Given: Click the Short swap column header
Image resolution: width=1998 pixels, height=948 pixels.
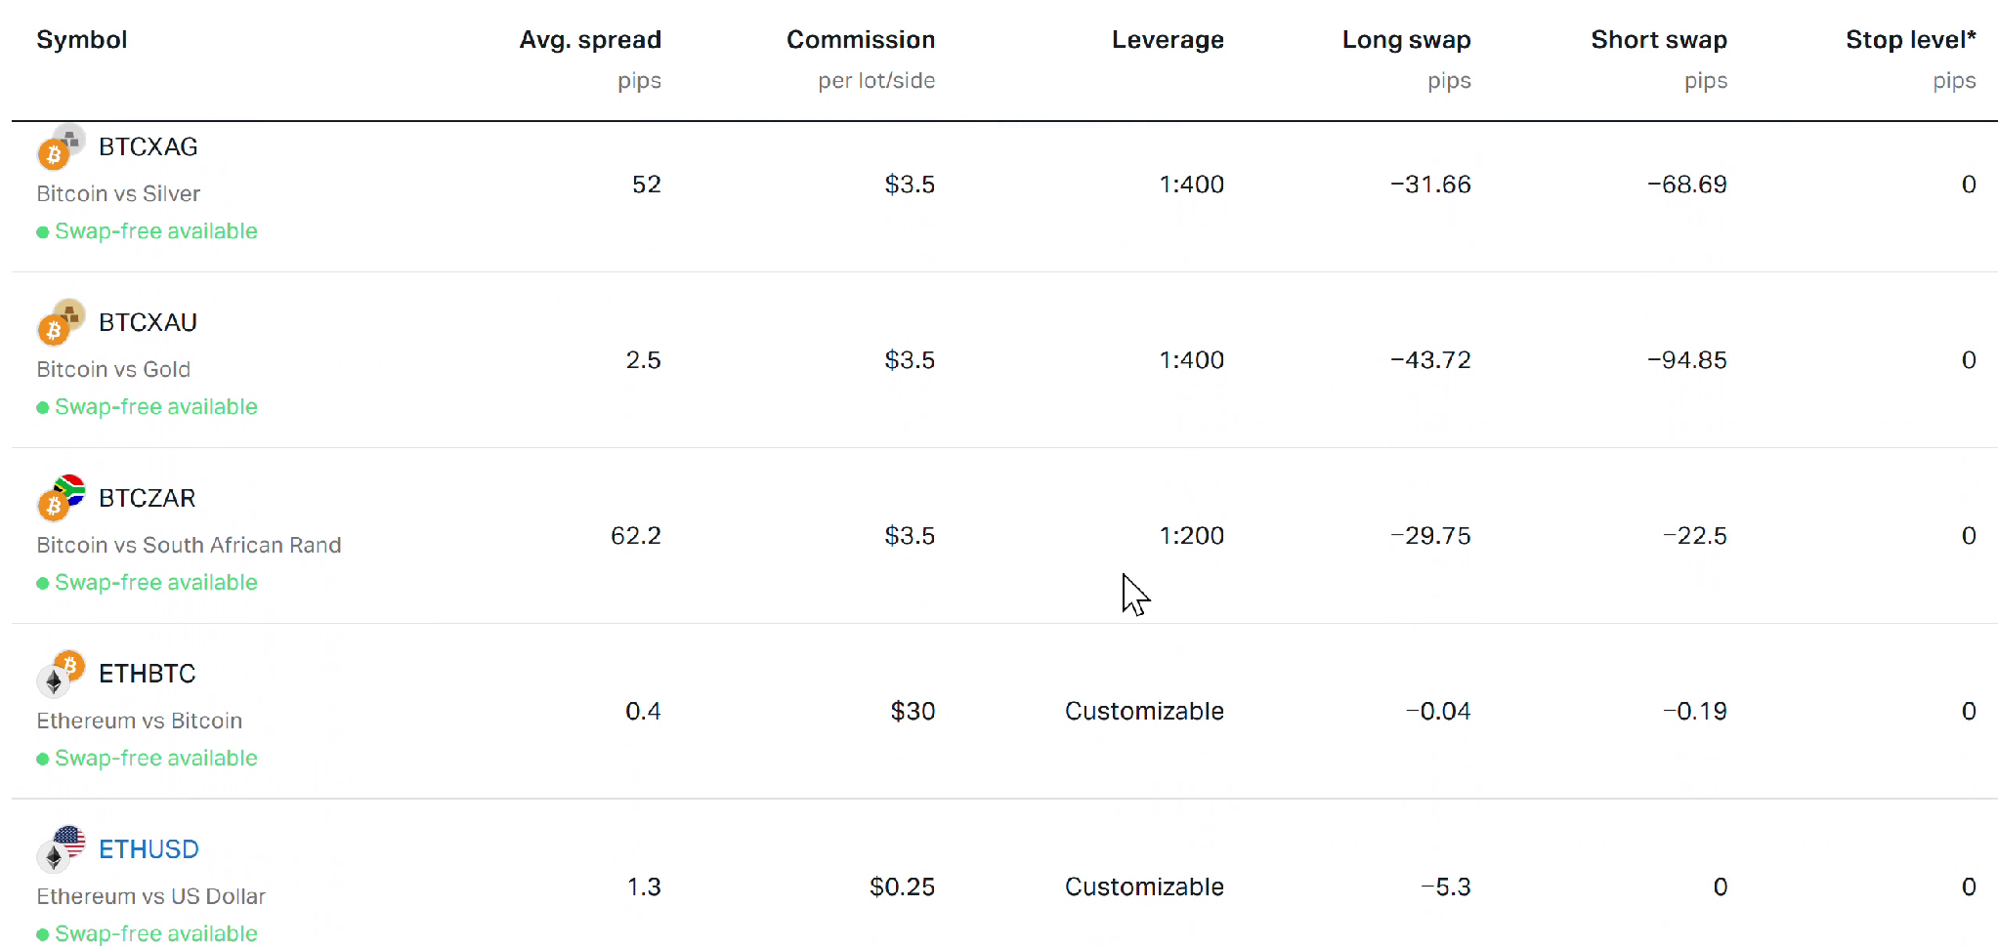Looking at the screenshot, I should pos(1659,40).
